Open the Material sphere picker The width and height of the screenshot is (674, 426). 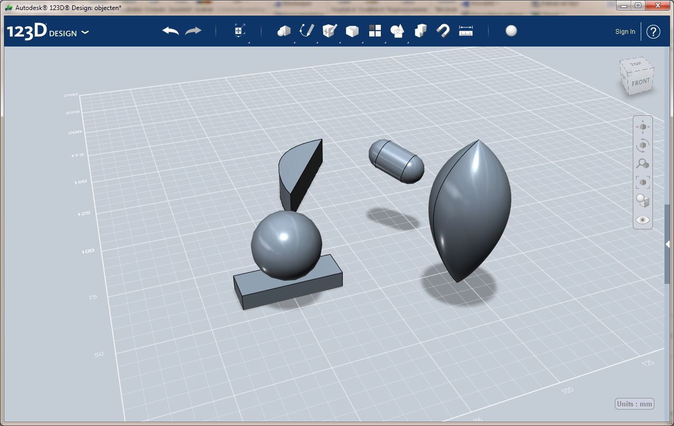511,31
